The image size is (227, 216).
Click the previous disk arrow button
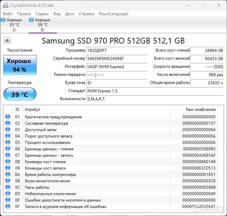tap(7, 40)
